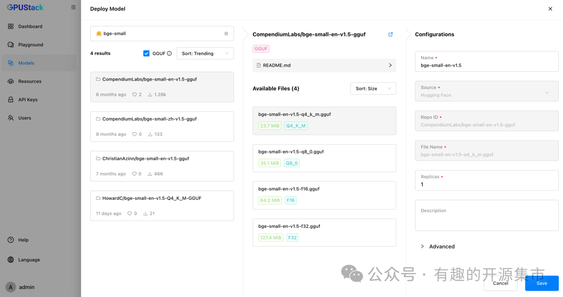The width and height of the screenshot is (563, 297).
Task: Click the admin avatar
Action: (x=11, y=287)
